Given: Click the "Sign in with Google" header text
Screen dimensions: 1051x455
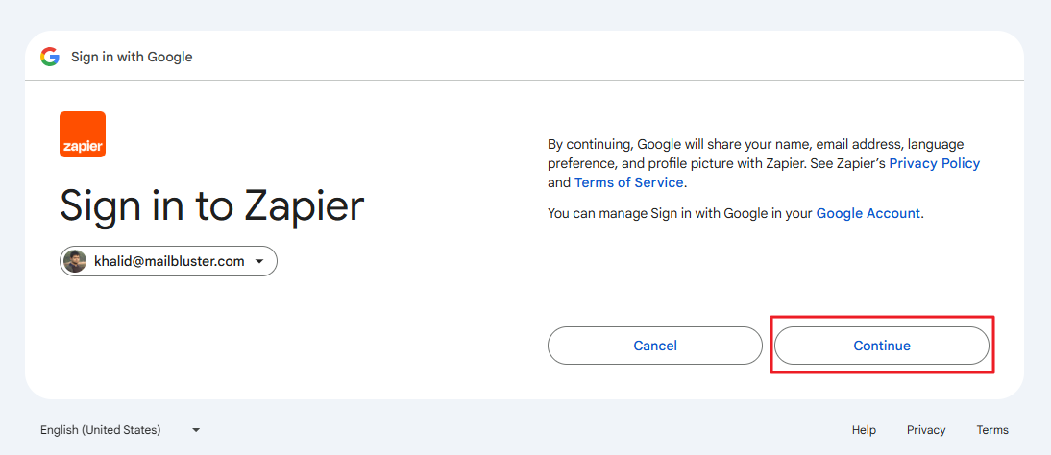Looking at the screenshot, I should click(x=132, y=57).
